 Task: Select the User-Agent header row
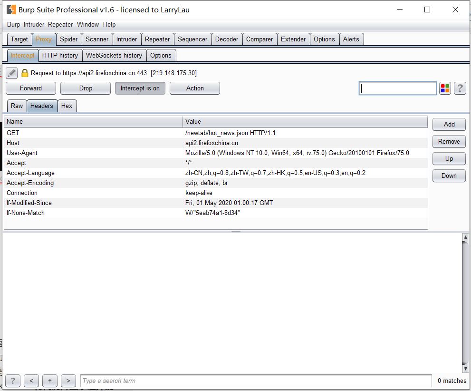coord(216,153)
